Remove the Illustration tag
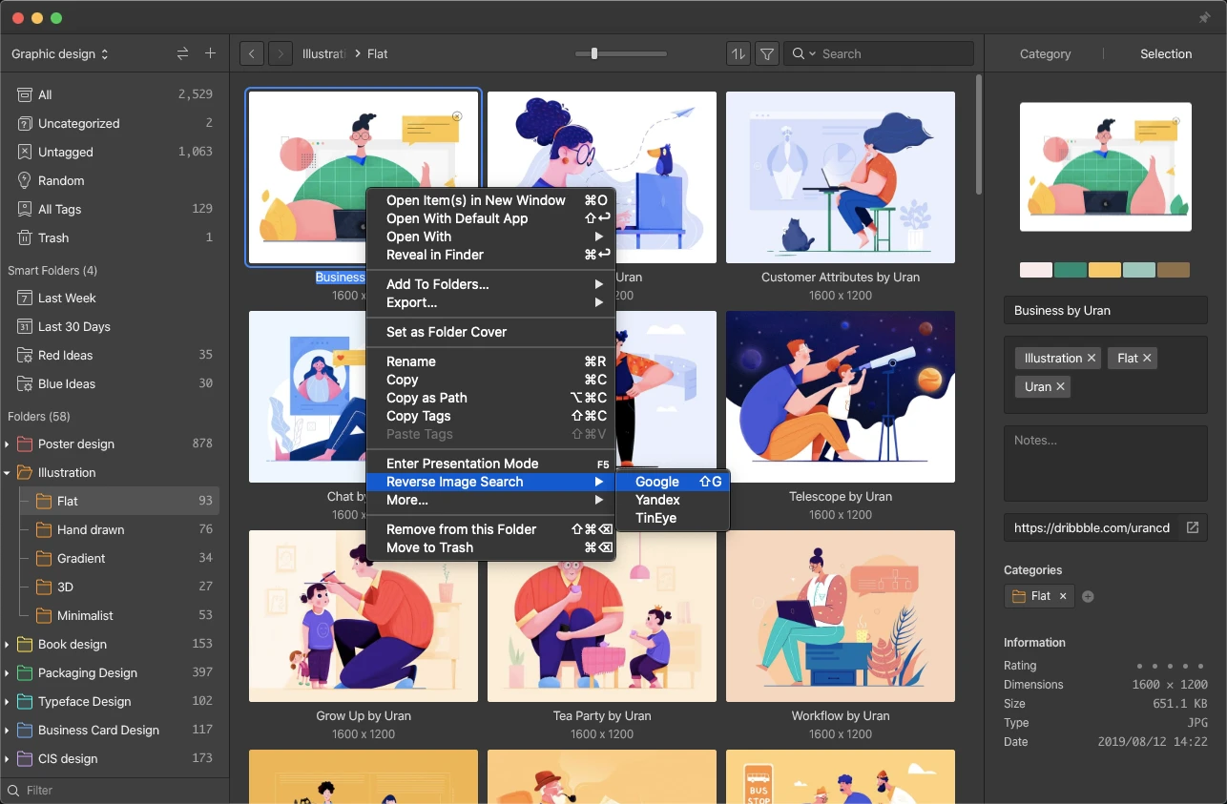1227x804 pixels. [x=1092, y=359]
